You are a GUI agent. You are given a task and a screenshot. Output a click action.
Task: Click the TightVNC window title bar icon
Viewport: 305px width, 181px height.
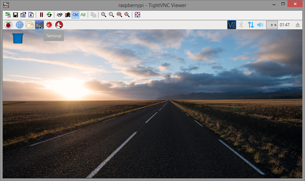point(6,5)
